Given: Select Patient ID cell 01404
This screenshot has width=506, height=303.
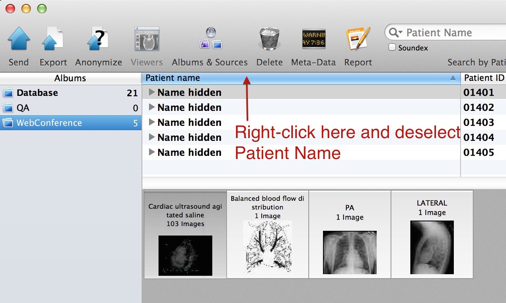Looking at the screenshot, I should (479, 138).
